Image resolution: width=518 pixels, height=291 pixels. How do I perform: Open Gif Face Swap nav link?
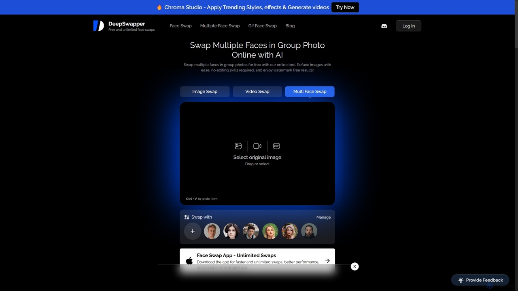[263, 26]
